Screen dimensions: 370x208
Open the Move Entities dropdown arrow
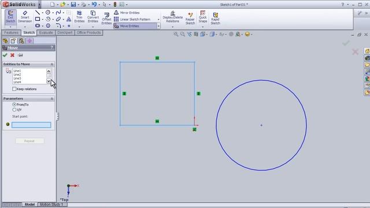(158, 26)
